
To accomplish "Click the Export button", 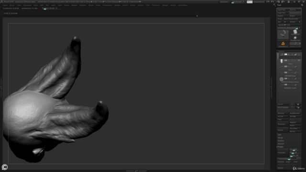I will pyautogui.click(x=295, y=16).
